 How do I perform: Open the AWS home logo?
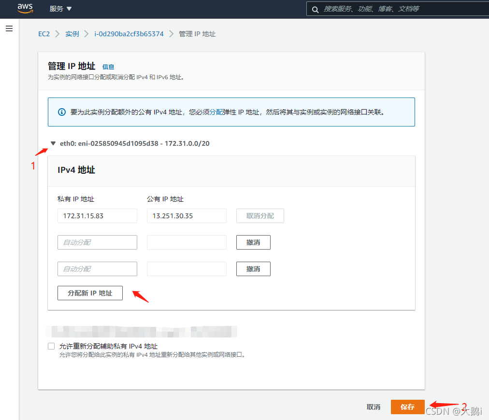[25, 8]
